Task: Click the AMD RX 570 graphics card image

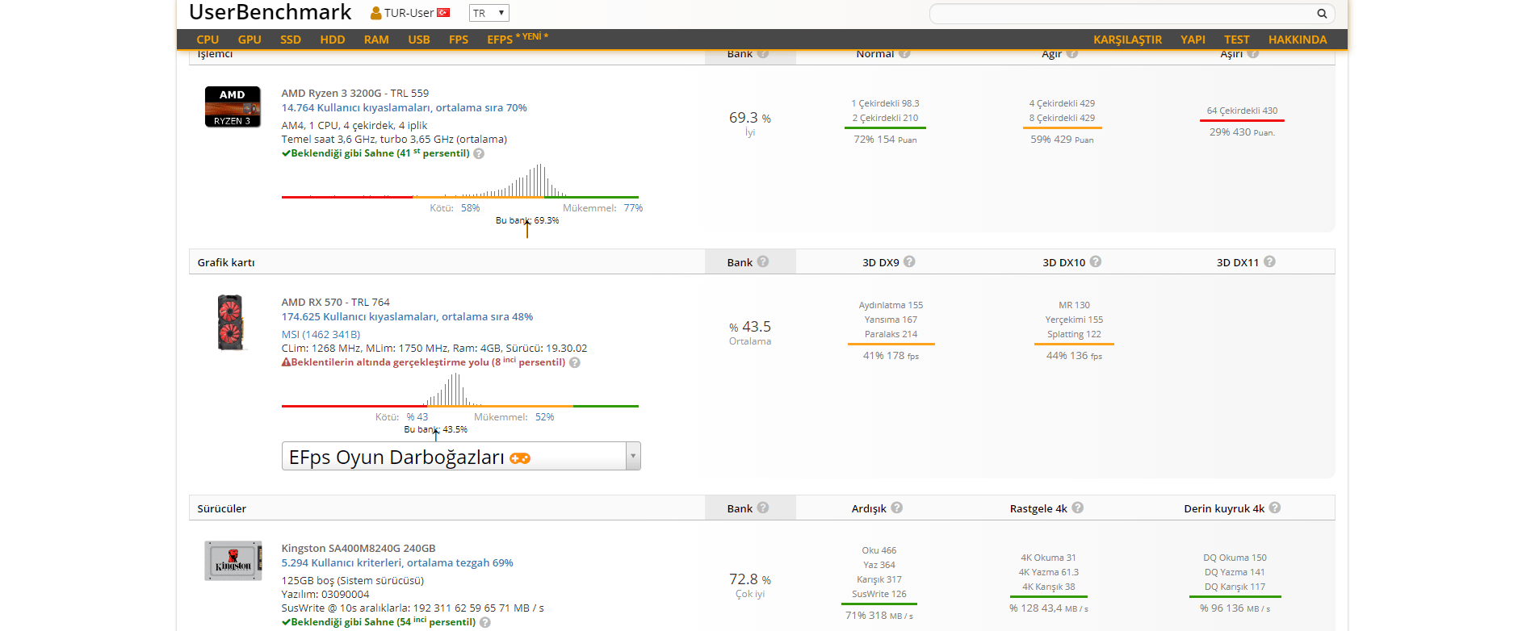Action: [231, 323]
